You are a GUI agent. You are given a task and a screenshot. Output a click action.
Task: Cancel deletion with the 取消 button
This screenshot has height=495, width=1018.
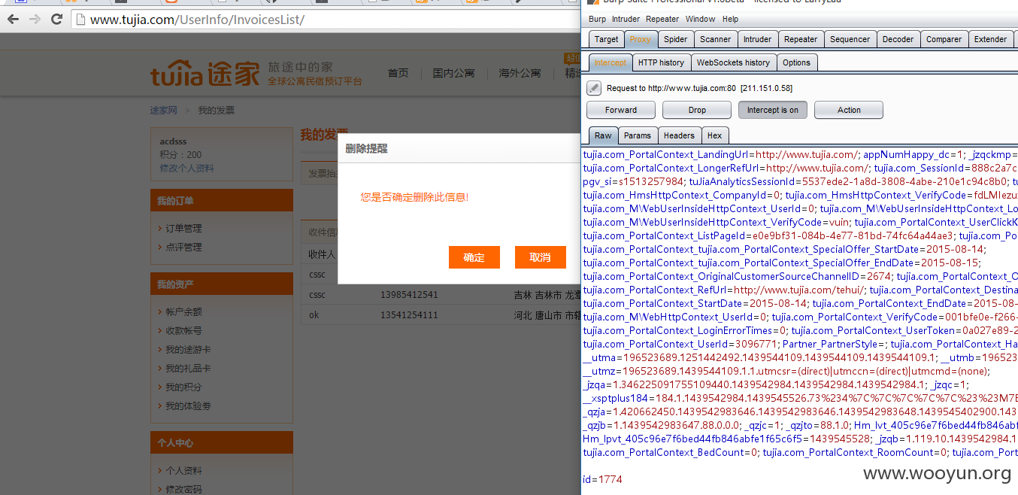[x=540, y=257]
